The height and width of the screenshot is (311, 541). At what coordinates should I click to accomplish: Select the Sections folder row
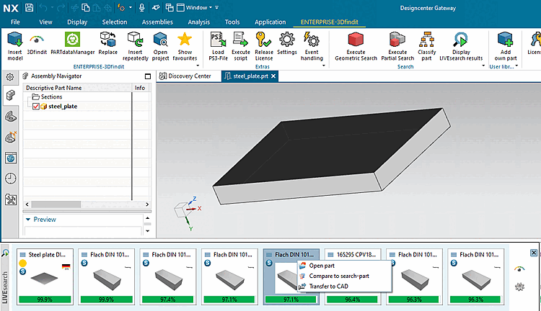(51, 96)
